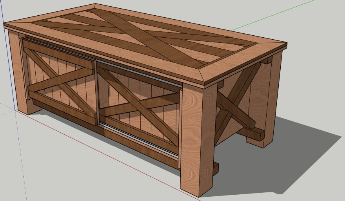Select the left sliding barn door

(60, 82)
